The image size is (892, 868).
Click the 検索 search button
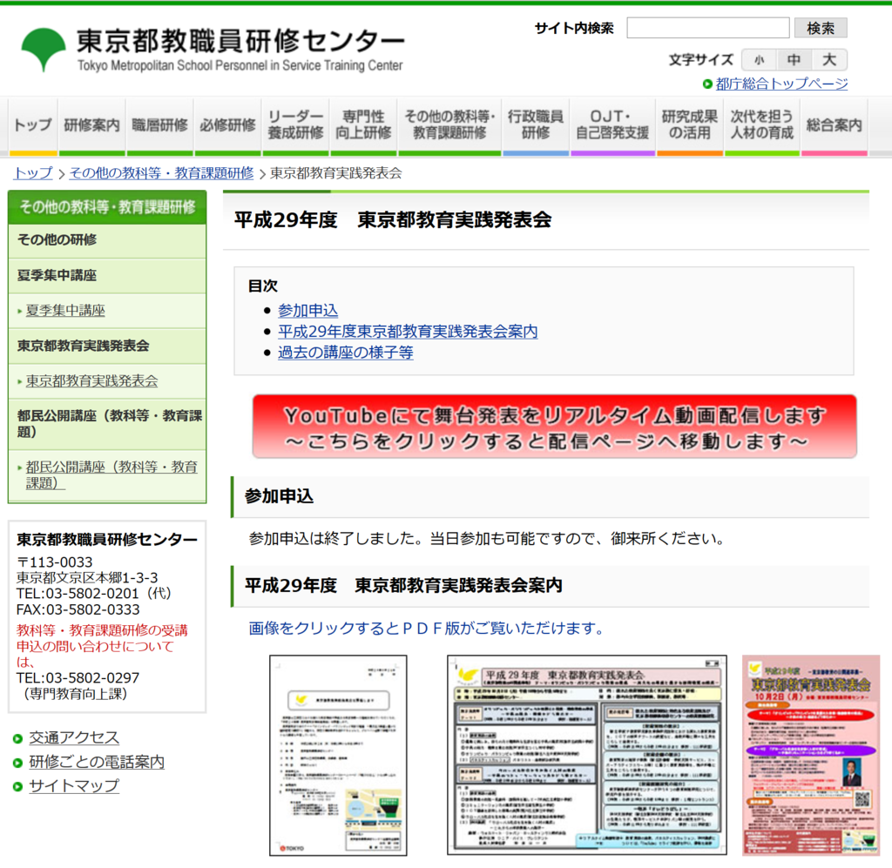point(820,27)
